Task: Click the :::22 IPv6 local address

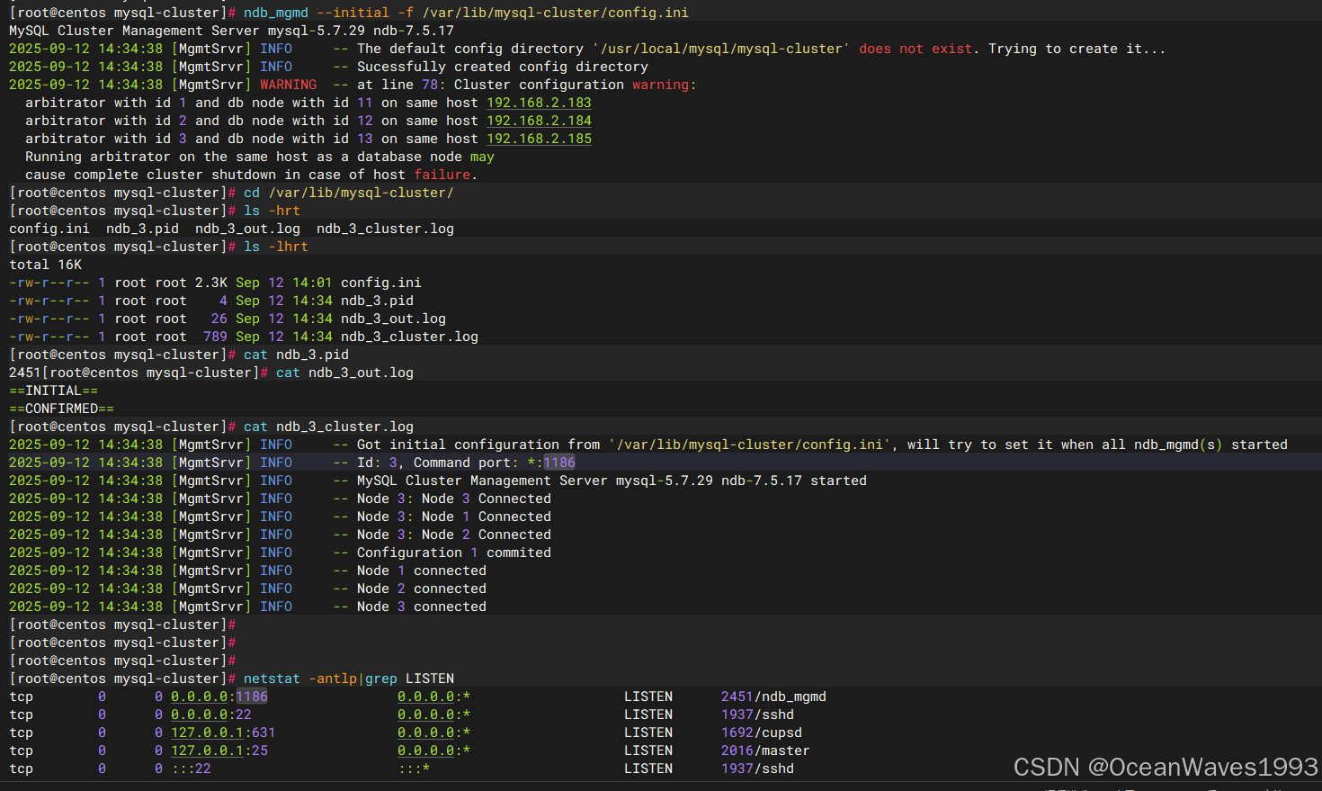Action: pyautogui.click(x=191, y=769)
